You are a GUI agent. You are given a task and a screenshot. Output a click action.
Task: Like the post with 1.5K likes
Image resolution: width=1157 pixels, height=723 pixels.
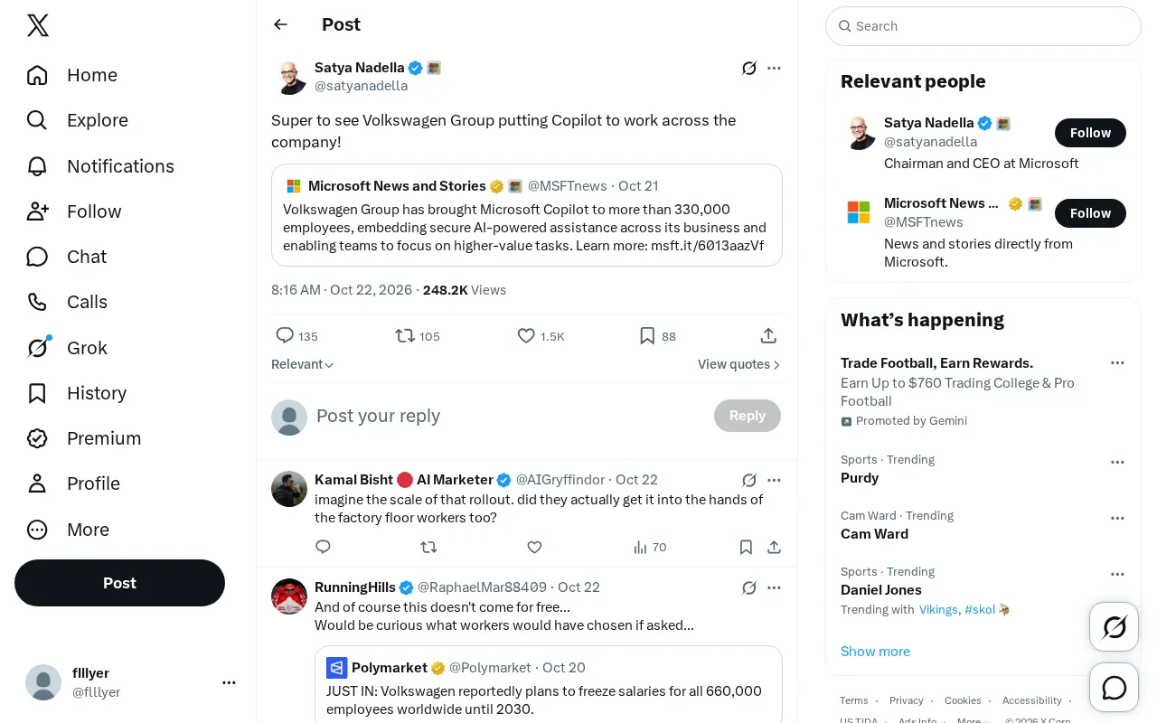point(541,336)
